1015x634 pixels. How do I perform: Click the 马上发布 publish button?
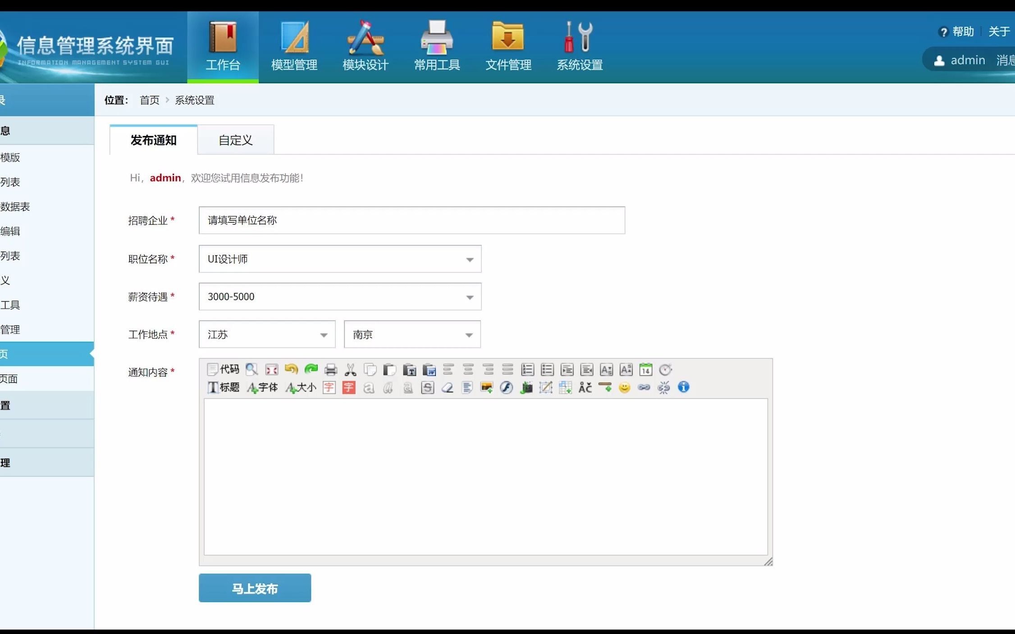click(x=254, y=588)
